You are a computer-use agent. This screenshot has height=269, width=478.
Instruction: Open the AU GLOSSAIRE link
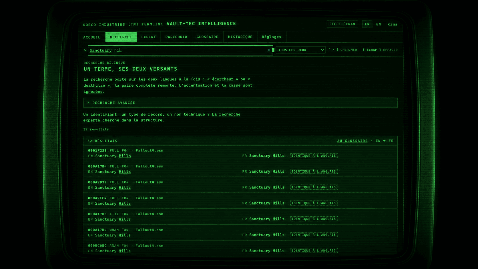point(352,141)
